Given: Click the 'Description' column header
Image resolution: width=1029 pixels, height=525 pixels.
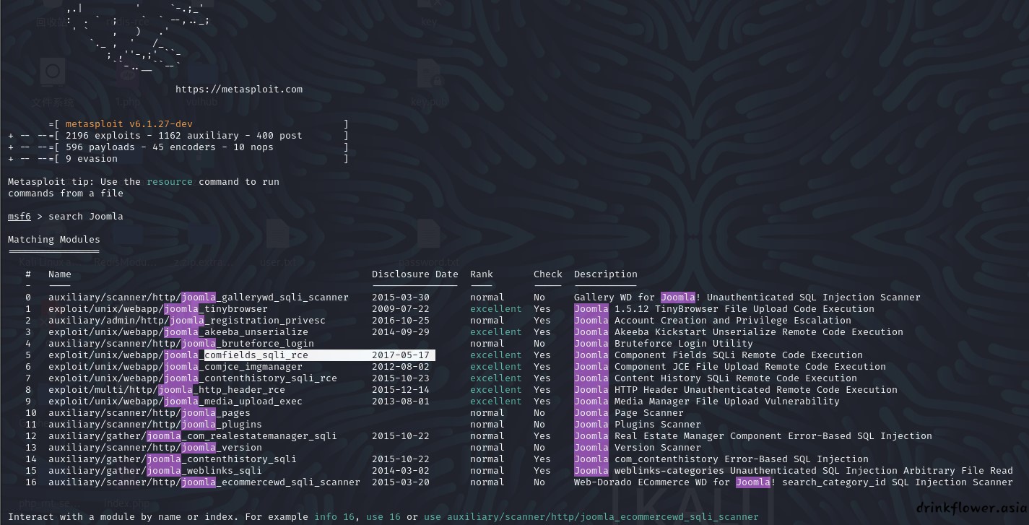Looking at the screenshot, I should pyautogui.click(x=606, y=274).
